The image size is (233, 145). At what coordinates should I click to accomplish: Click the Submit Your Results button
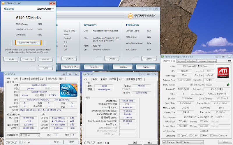coord(28,43)
